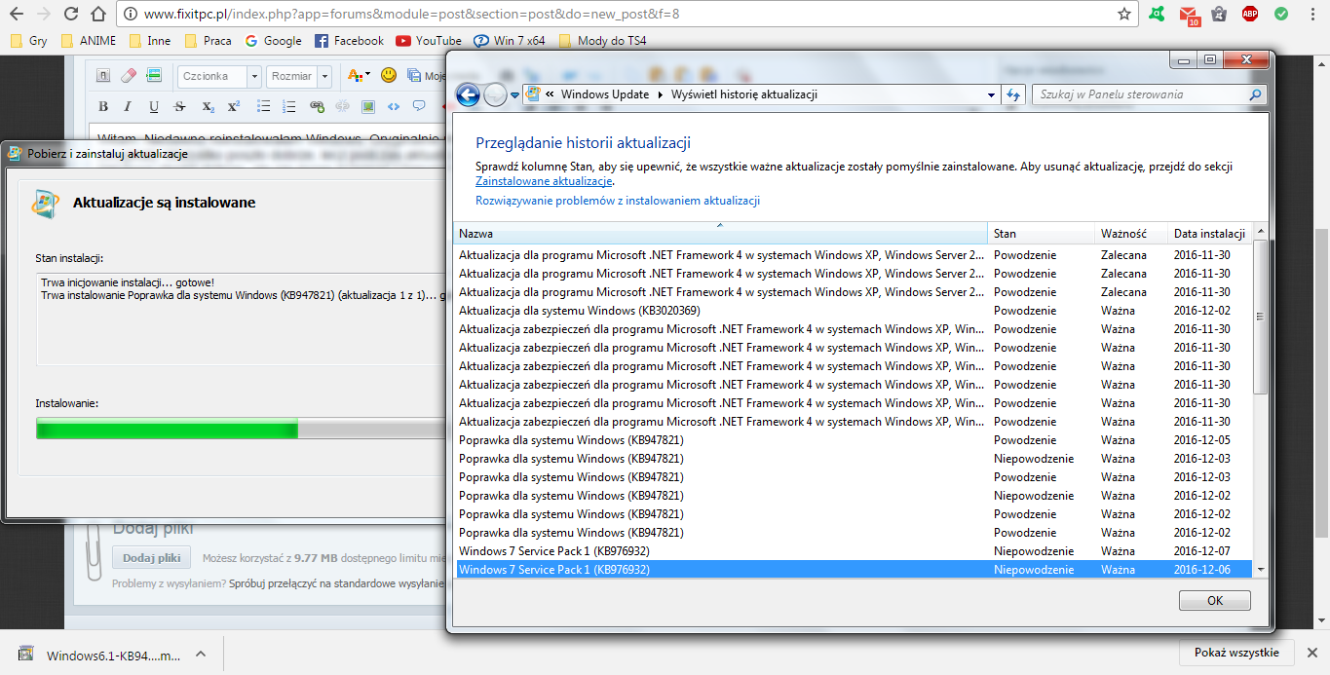Toggle strikethrough formatting in the editor

tap(179, 106)
